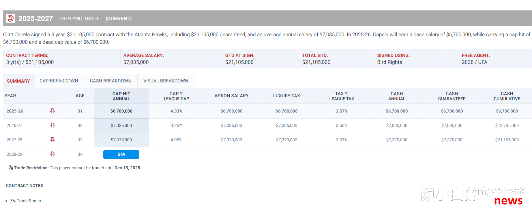Open the Visual Breakdown tab
This screenshot has height=211, width=532.
coord(166,81)
